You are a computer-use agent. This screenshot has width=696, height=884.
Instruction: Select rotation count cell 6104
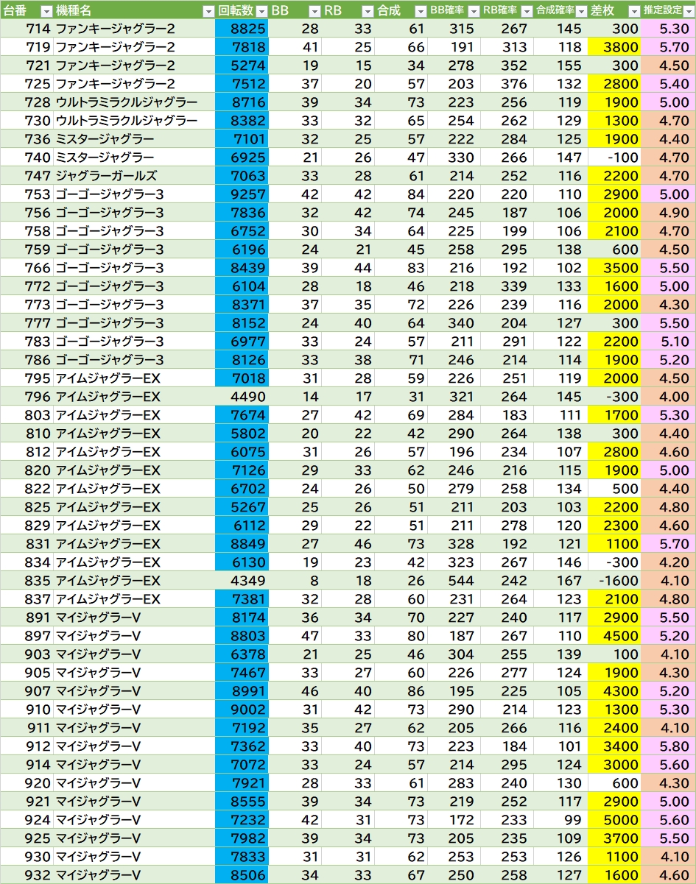tap(242, 286)
